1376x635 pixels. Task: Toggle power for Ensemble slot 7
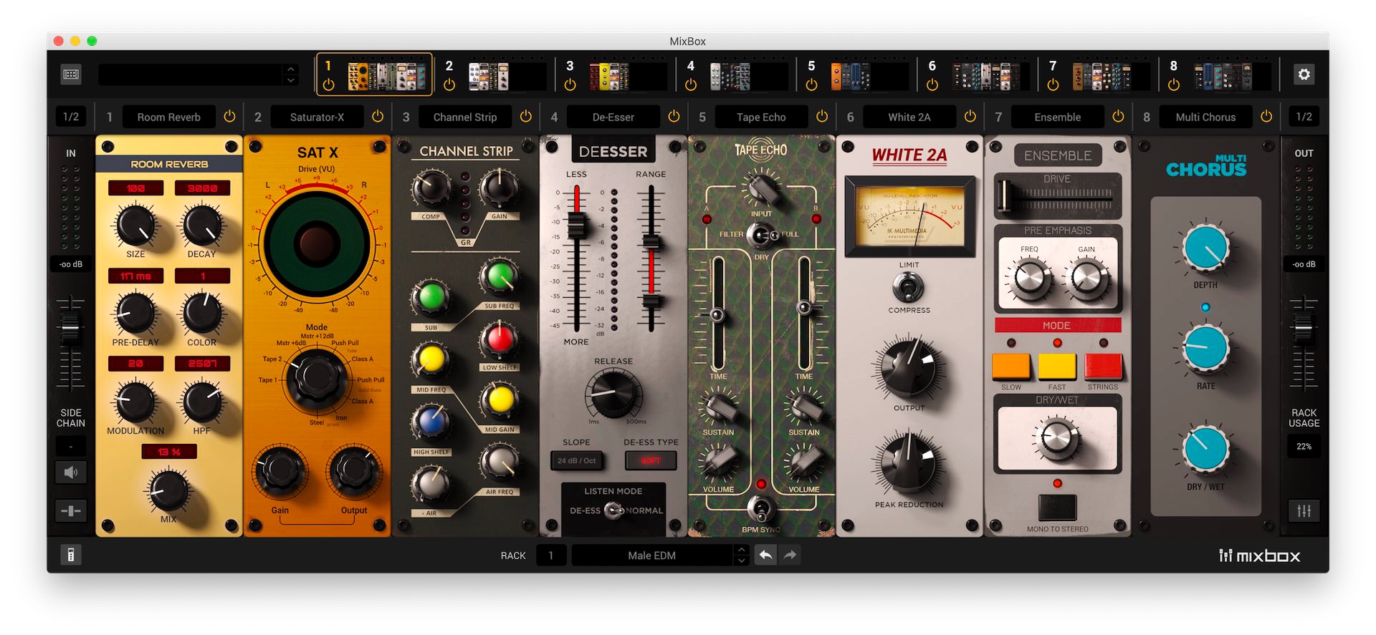[x=1118, y=116]
